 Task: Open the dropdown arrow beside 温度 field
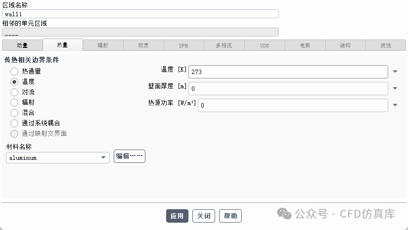[395, 72]
